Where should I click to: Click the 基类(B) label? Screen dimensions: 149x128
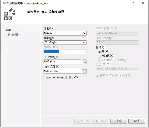point(49,38)
